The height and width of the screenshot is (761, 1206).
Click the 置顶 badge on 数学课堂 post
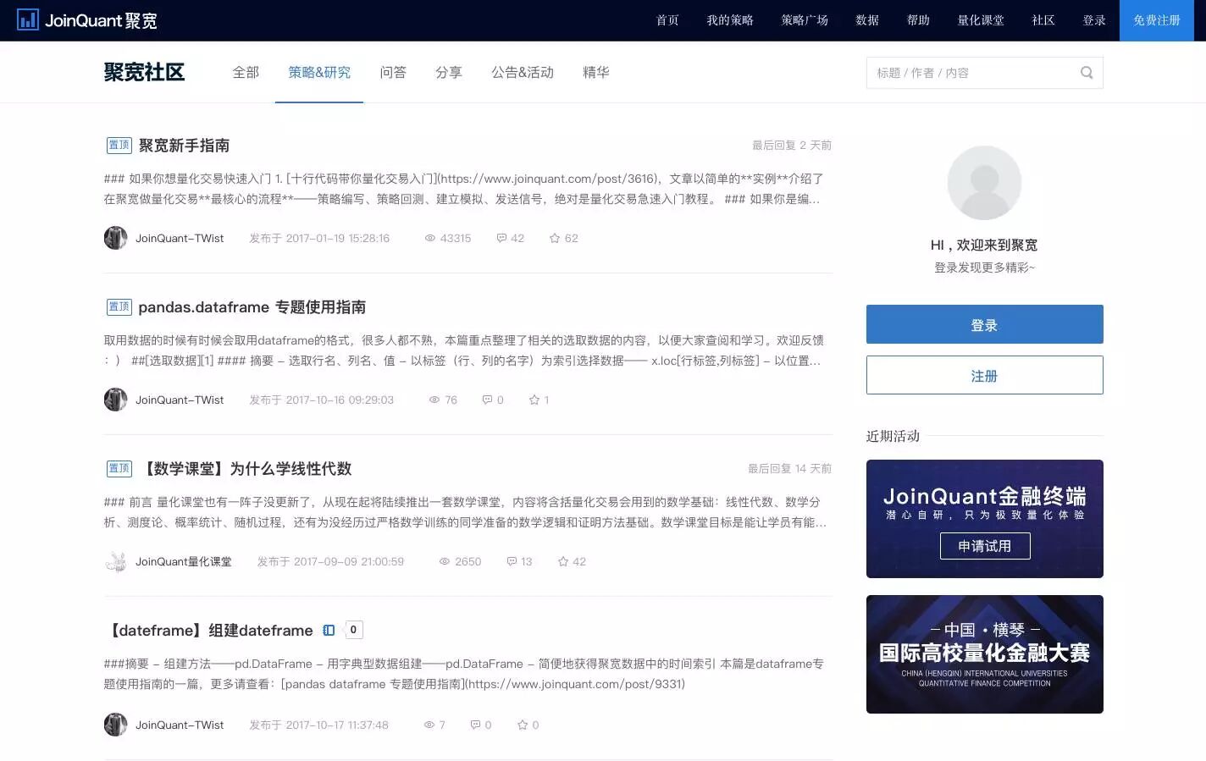point(119,469)
